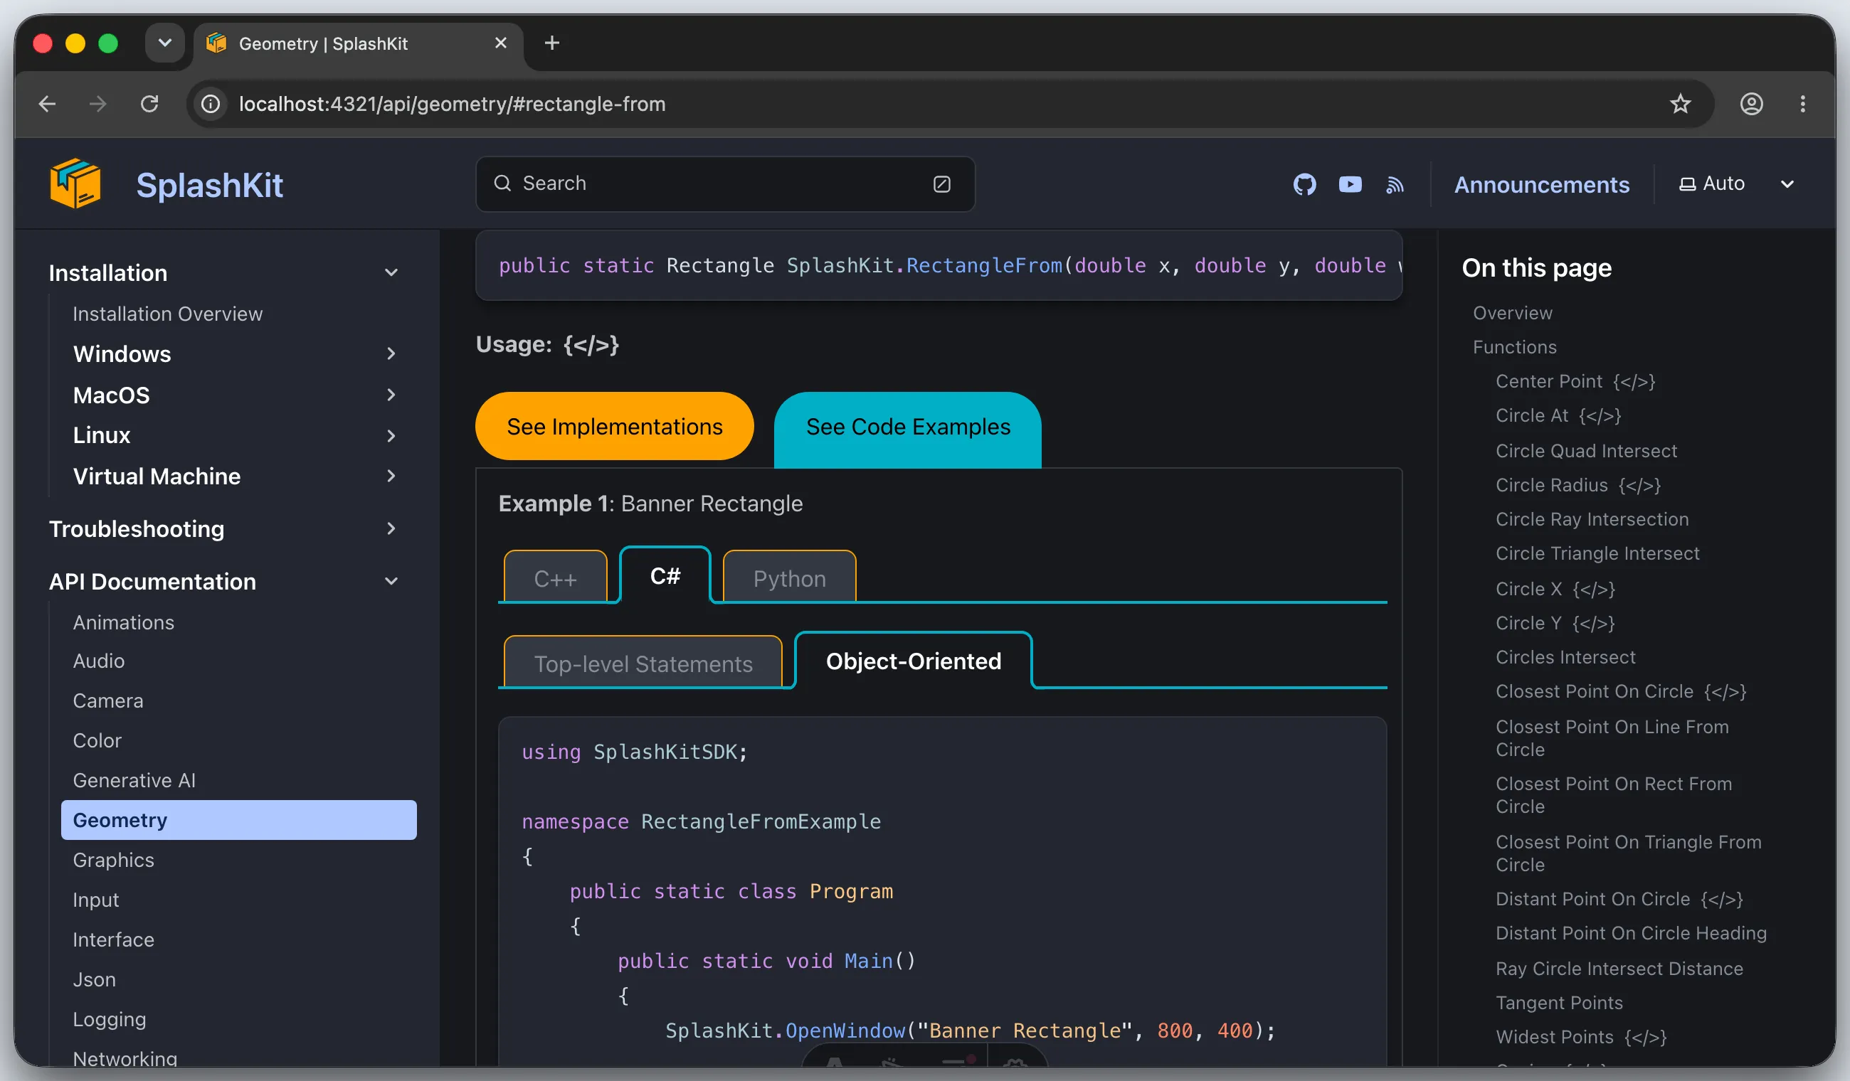Close the Geometry | SplashKit tab
Screen dimensions: 1850x1081
pyautogui.click(x=501, y=43)
